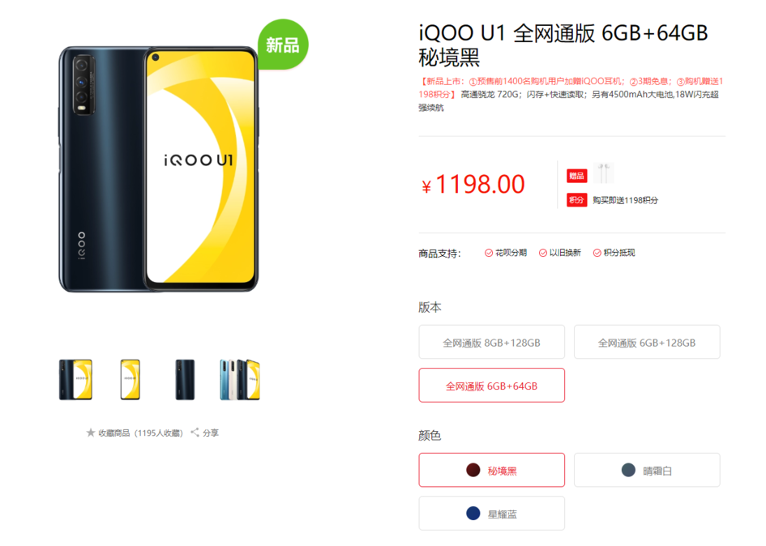Click the share icon below thumbnails
This screenshot has height=546, width=766.
point(195,433)
